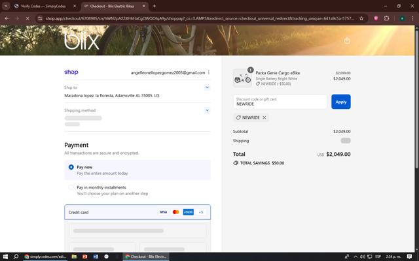Click the American Express icon
The height and width of the screenshot is (261, 419).
pos(189,212)
